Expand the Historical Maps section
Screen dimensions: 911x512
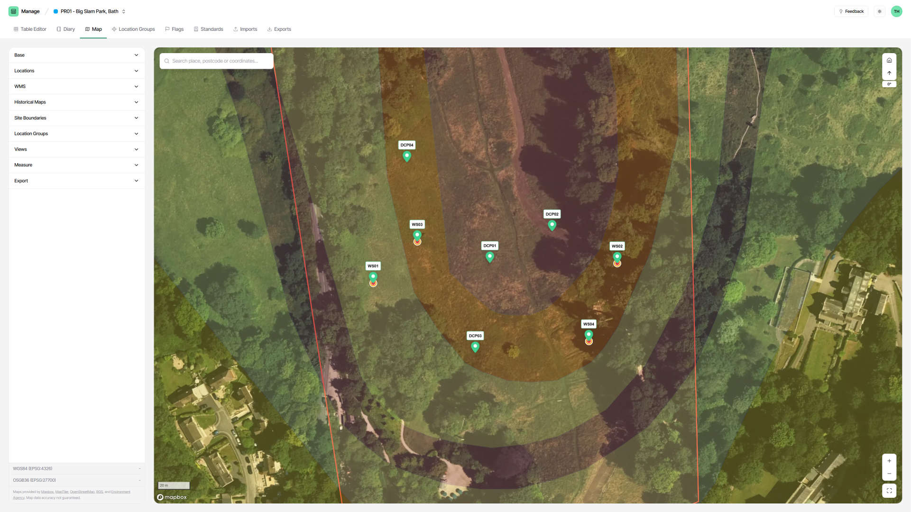76,102
